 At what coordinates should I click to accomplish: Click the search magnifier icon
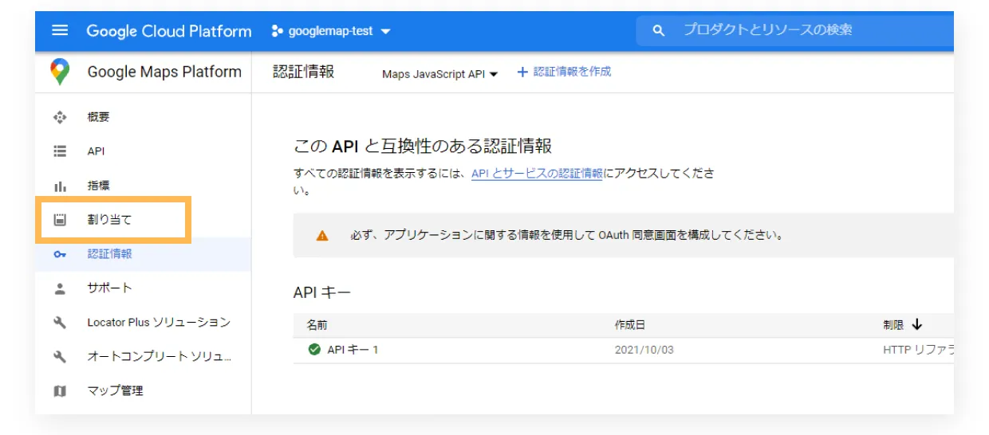click(x=658, y=31)
